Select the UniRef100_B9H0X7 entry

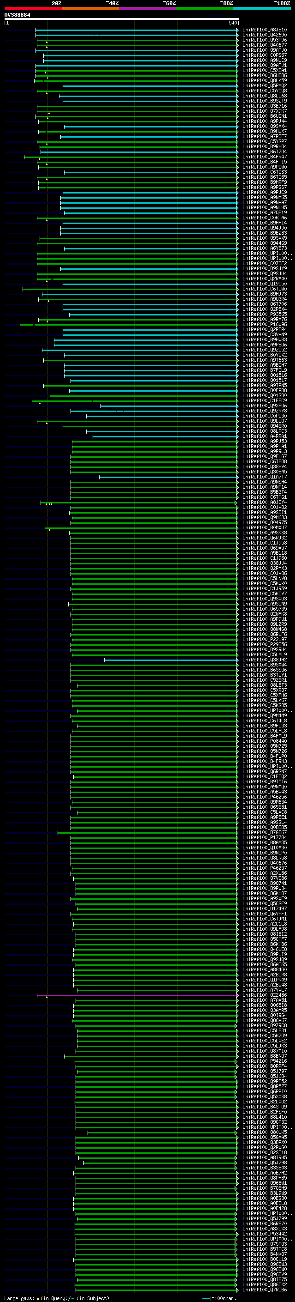265,132
